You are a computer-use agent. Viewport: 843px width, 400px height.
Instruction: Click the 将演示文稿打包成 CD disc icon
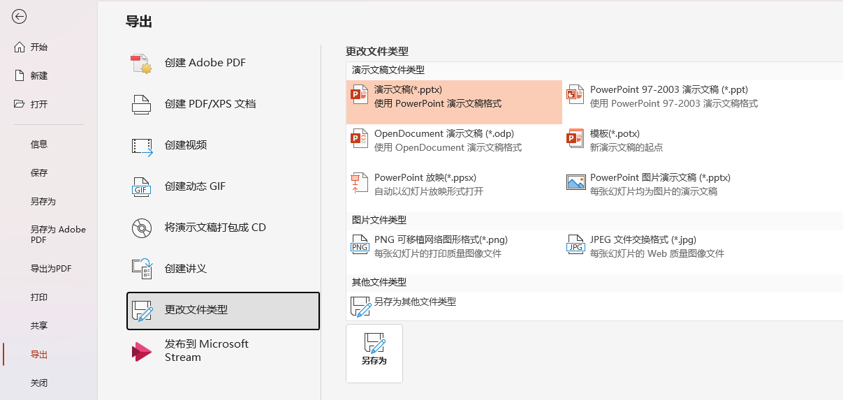tap(142, 228)
